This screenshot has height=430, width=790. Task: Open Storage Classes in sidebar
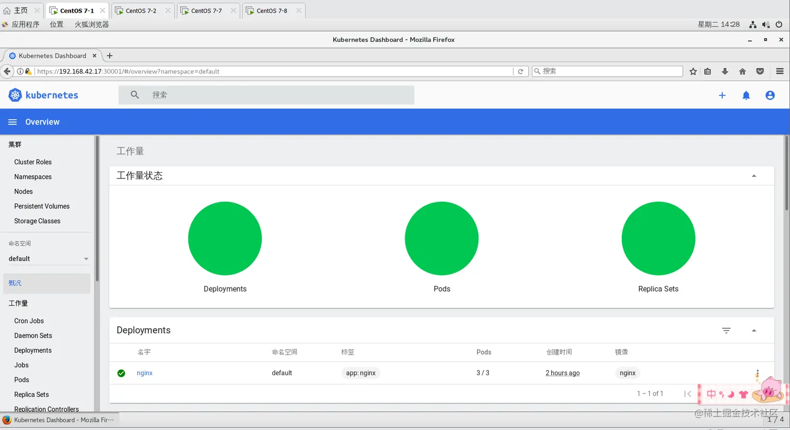37,221
